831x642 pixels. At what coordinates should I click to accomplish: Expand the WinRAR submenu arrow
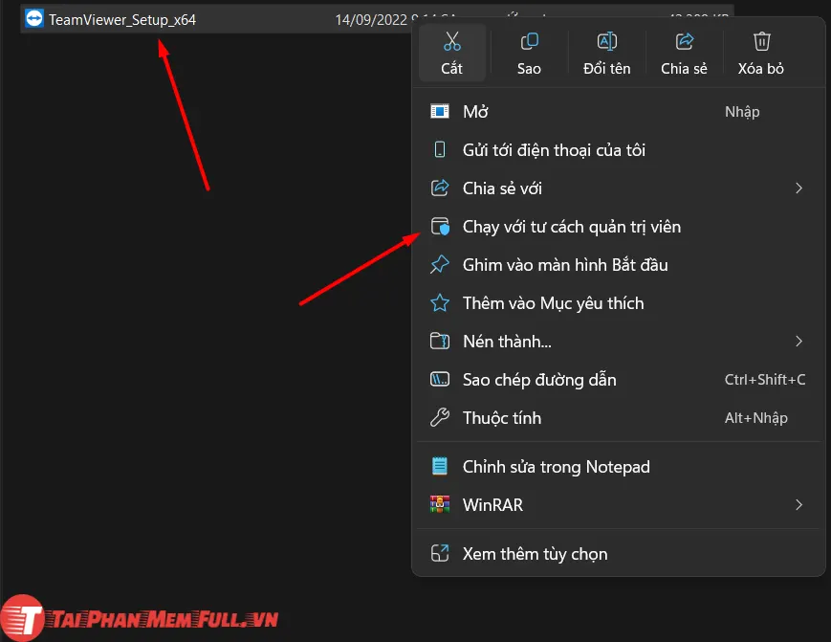click(x=798, y=504)
